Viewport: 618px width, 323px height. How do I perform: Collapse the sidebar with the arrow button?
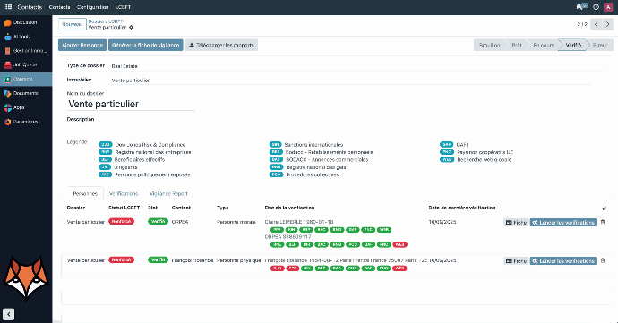click(9, 314)
